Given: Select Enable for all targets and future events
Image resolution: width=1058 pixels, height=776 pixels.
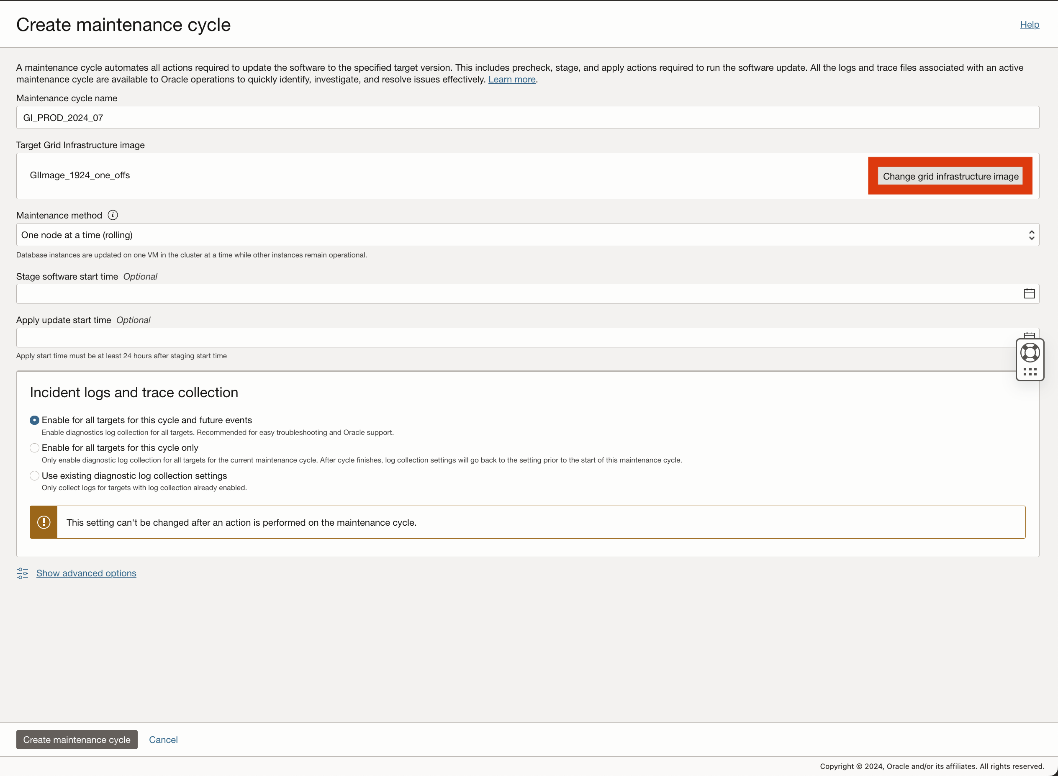Looking at the screenshot, I should tap(34, 420).
